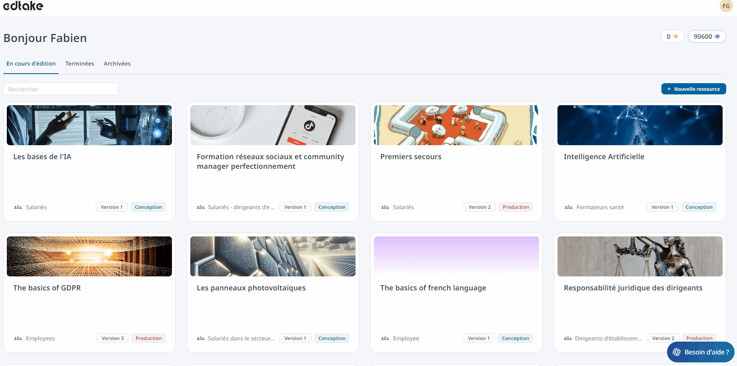Open the Premiers secours course thumbnail
This screenshot has width=737, height=366.
(x=456, y=125)
